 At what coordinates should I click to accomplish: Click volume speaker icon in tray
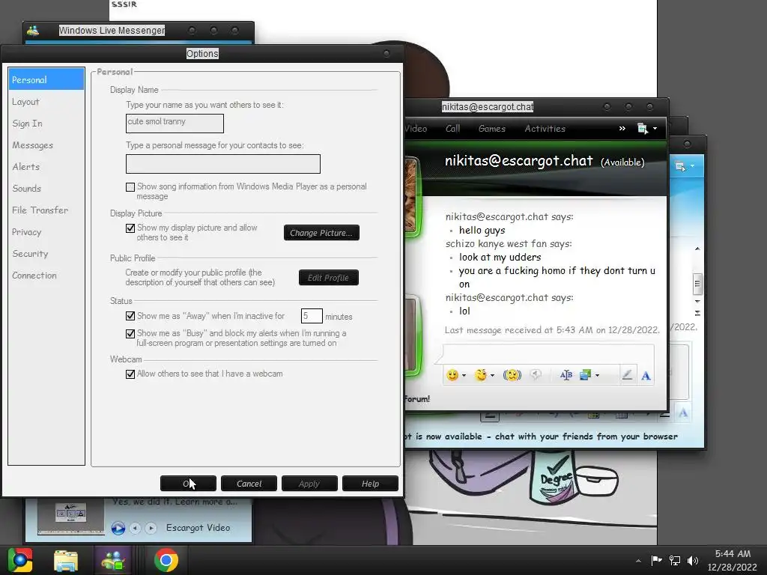(693, 560)
